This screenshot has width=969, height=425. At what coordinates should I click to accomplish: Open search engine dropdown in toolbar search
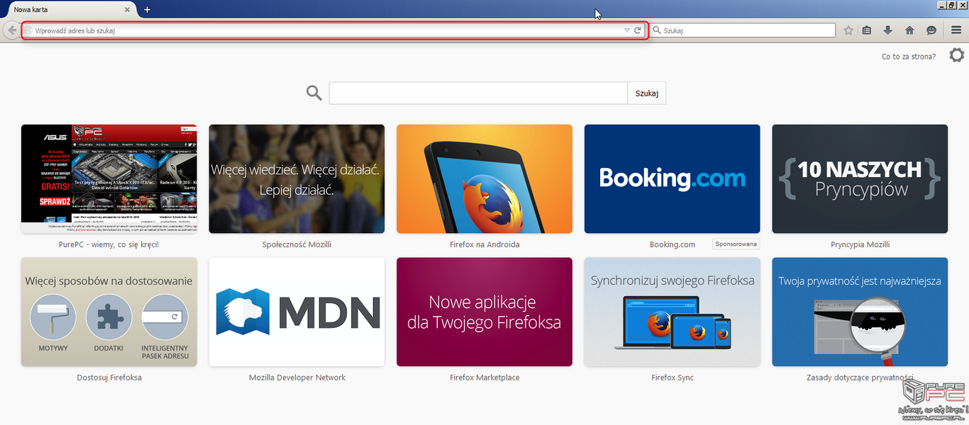click(x=657, y=30)
